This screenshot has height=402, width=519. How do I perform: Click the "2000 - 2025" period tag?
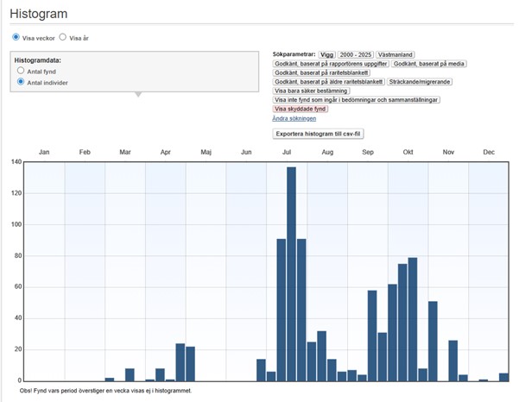[358, 53]
